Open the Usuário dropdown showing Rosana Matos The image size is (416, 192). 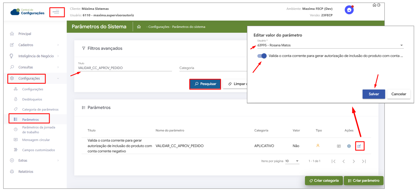pos(330,45)
